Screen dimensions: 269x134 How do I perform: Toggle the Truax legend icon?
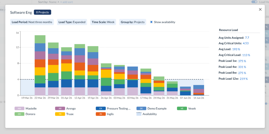pos(60,114)
